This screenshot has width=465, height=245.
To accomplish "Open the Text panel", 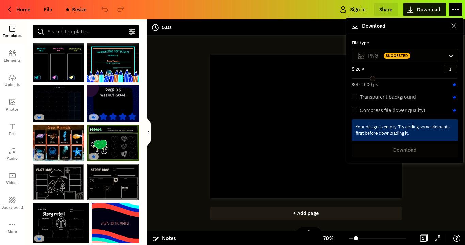I will click(x=12, y=129).
